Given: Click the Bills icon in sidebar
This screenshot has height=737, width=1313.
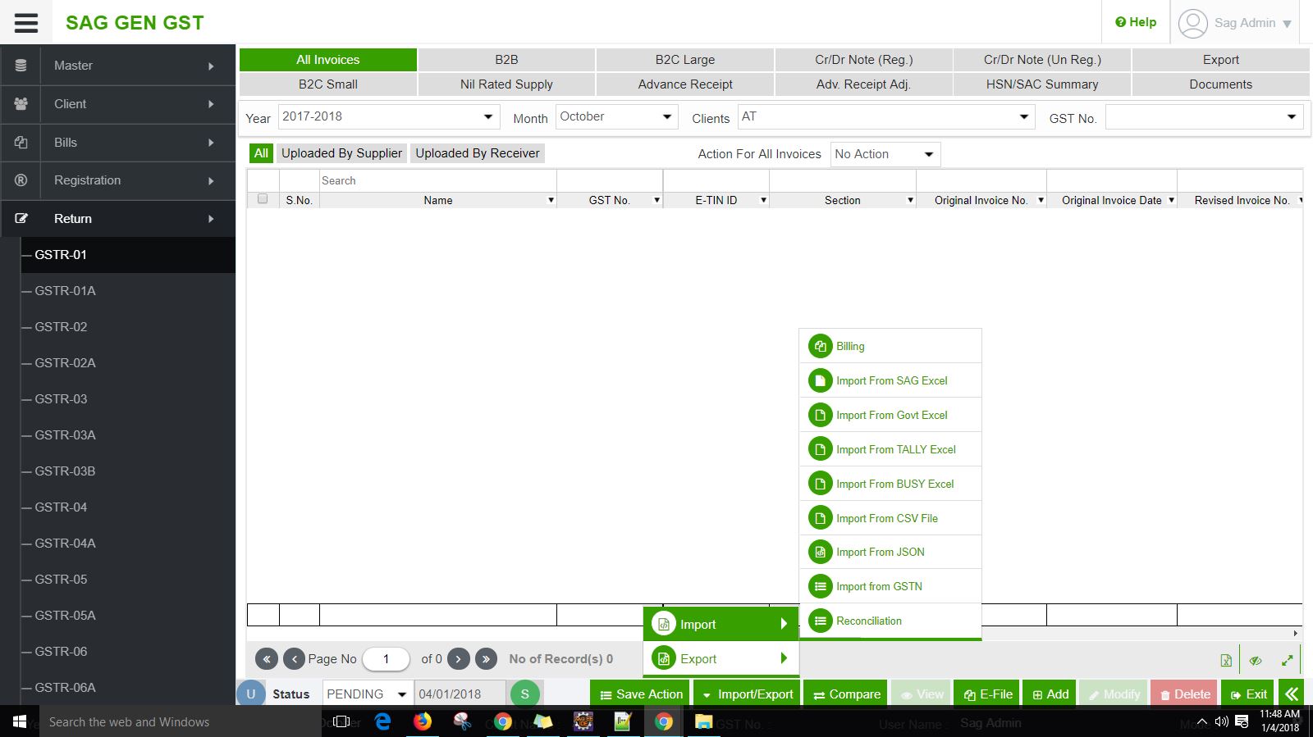Looking at the screenshot, I should point(21,143).
